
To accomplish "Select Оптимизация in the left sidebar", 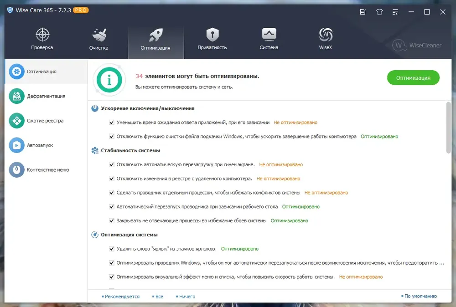I will (x=46, y=72).
